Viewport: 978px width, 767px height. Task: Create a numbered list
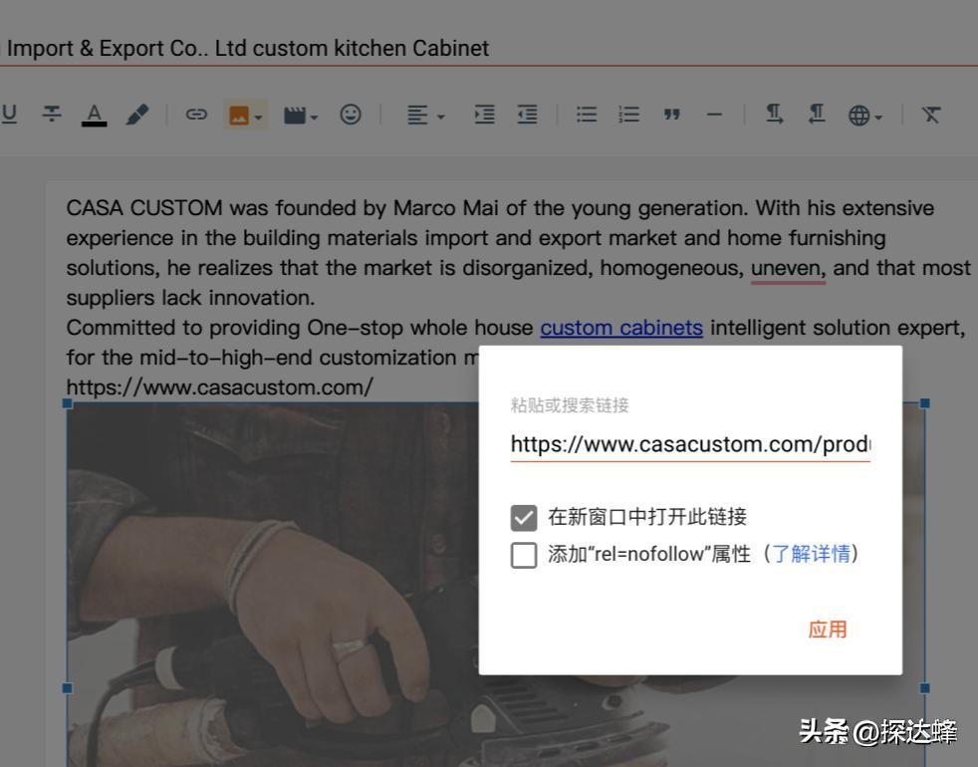628,114
